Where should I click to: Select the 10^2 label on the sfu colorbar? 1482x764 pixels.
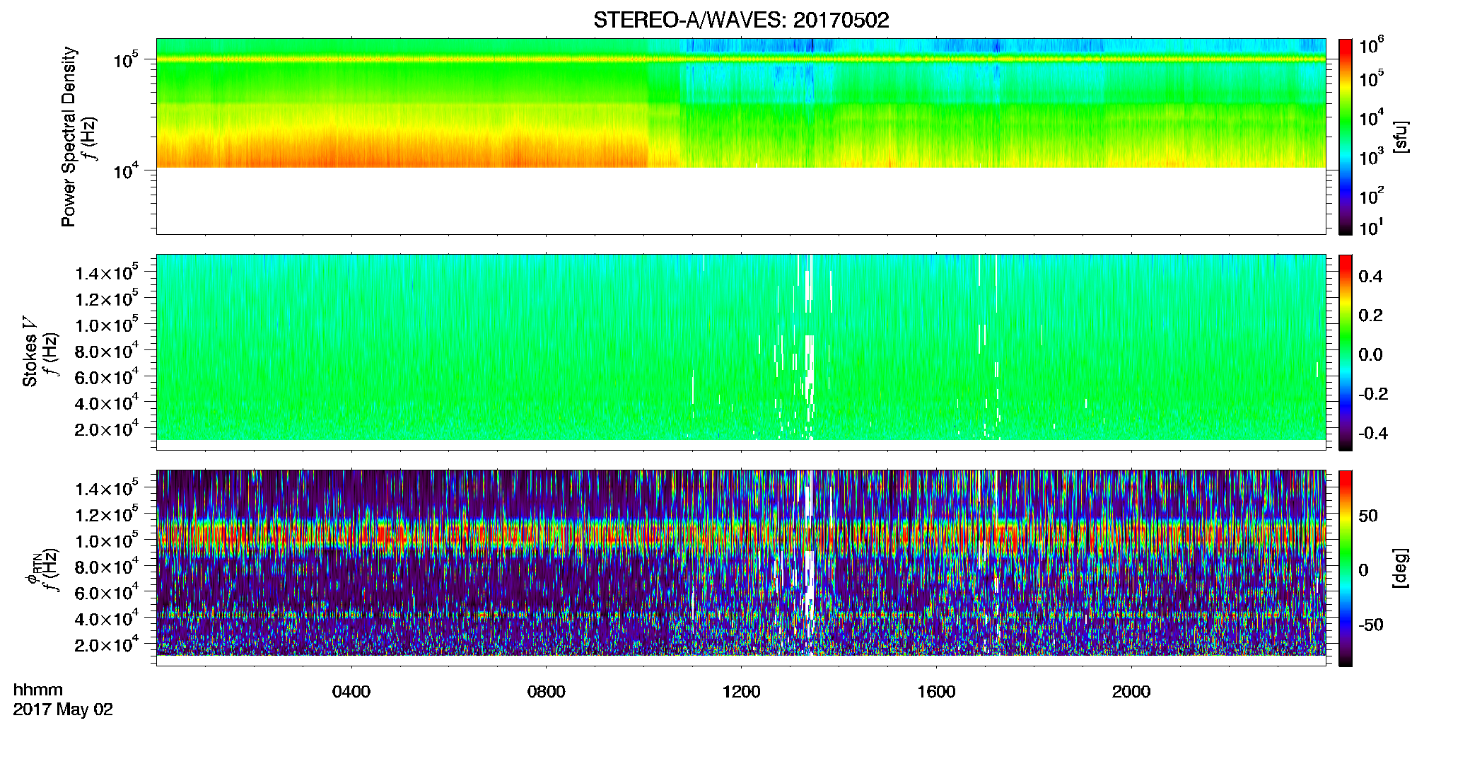point(1371,195)
